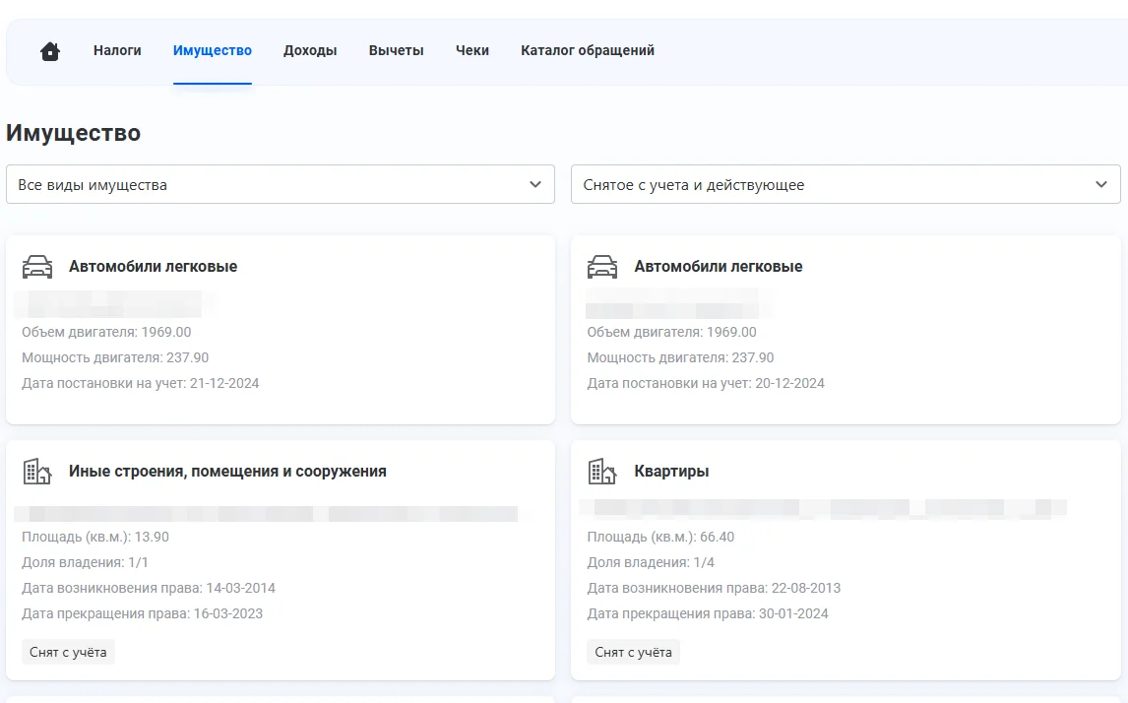Screen dimensions: 1128x703
Task: Click car icon on second vehicle card
Action: click(x=602, y=267)
